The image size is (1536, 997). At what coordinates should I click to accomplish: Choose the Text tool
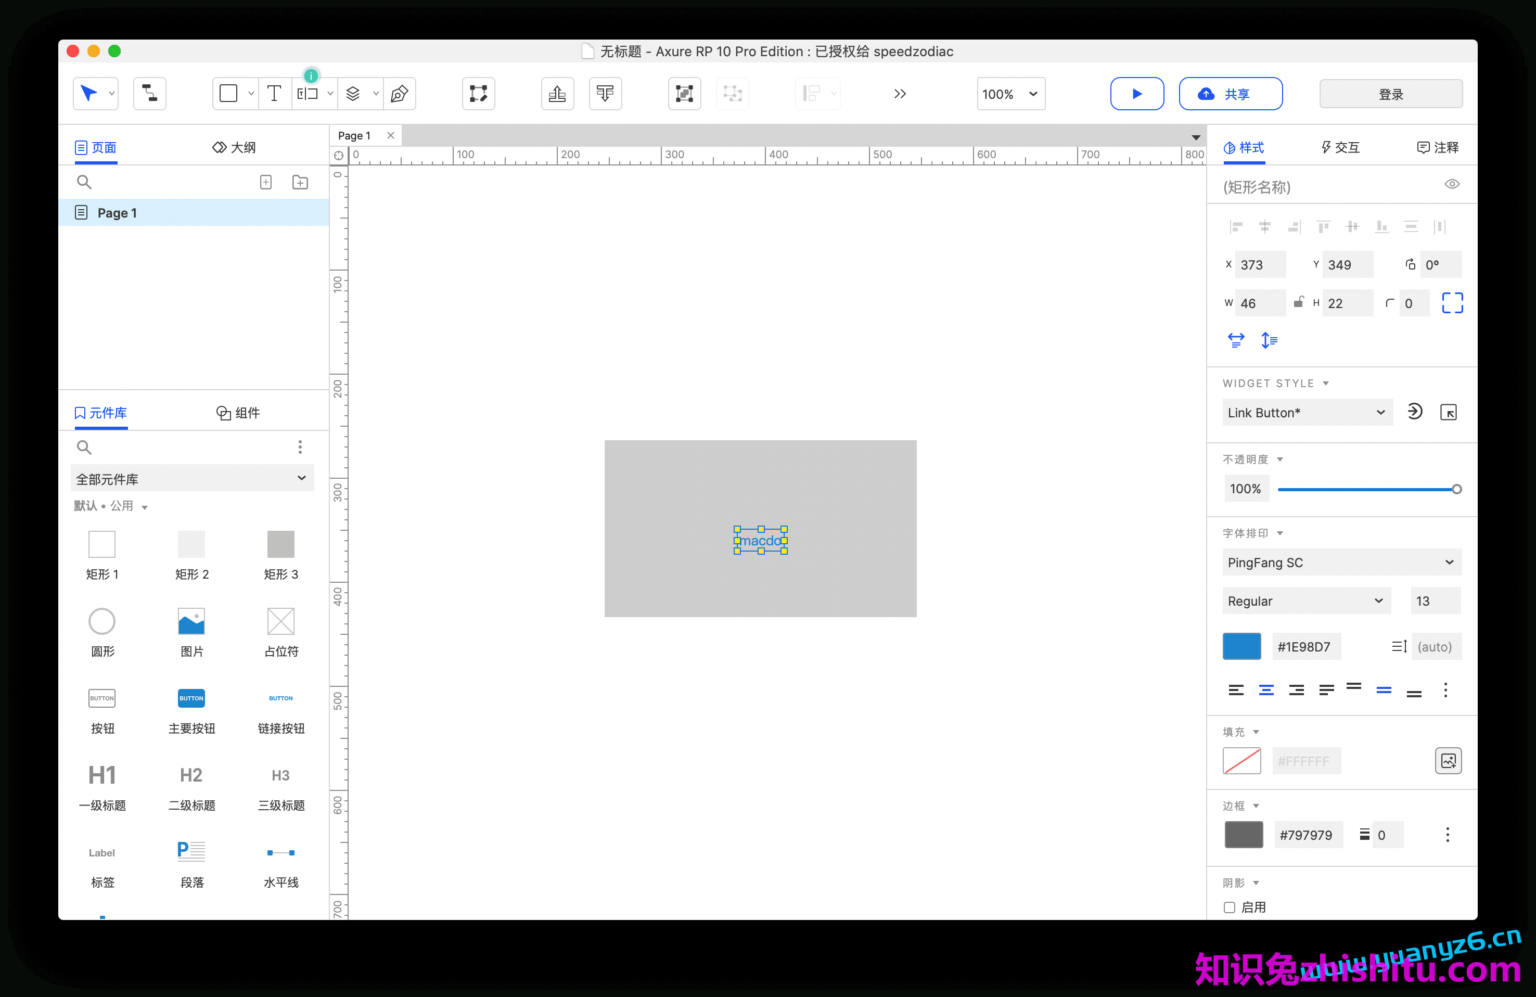click(x=274, y=94)
